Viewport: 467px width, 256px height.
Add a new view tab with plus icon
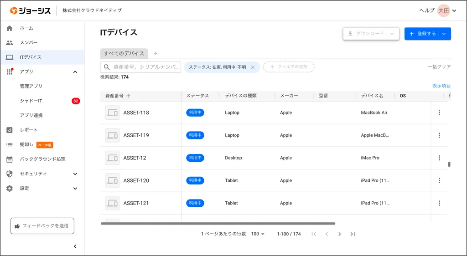(156, 53)
